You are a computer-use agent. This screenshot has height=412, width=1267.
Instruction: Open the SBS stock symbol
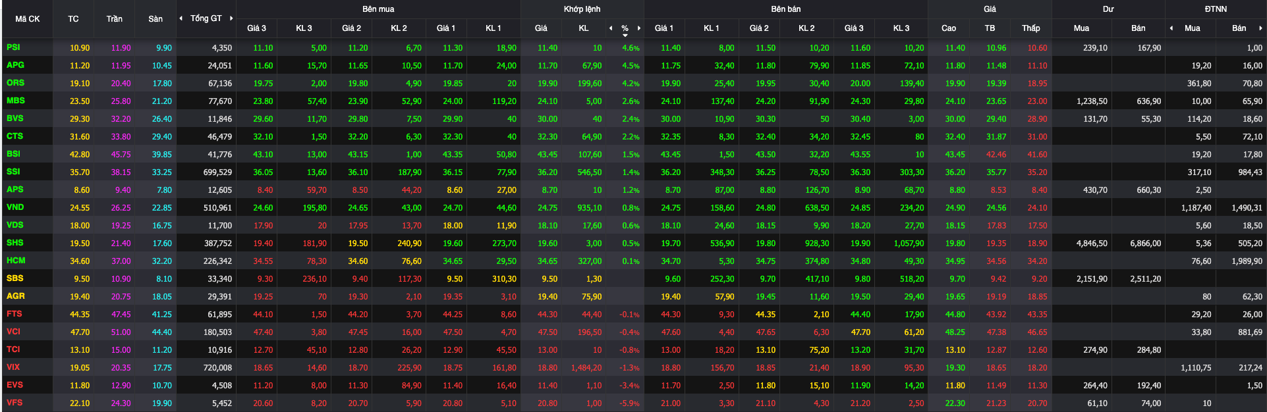[15, 278]
